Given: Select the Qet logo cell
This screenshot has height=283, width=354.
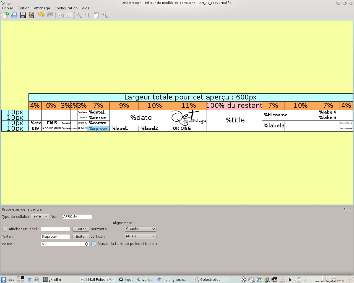Looking at the screenshot, I should coord(189,118).
